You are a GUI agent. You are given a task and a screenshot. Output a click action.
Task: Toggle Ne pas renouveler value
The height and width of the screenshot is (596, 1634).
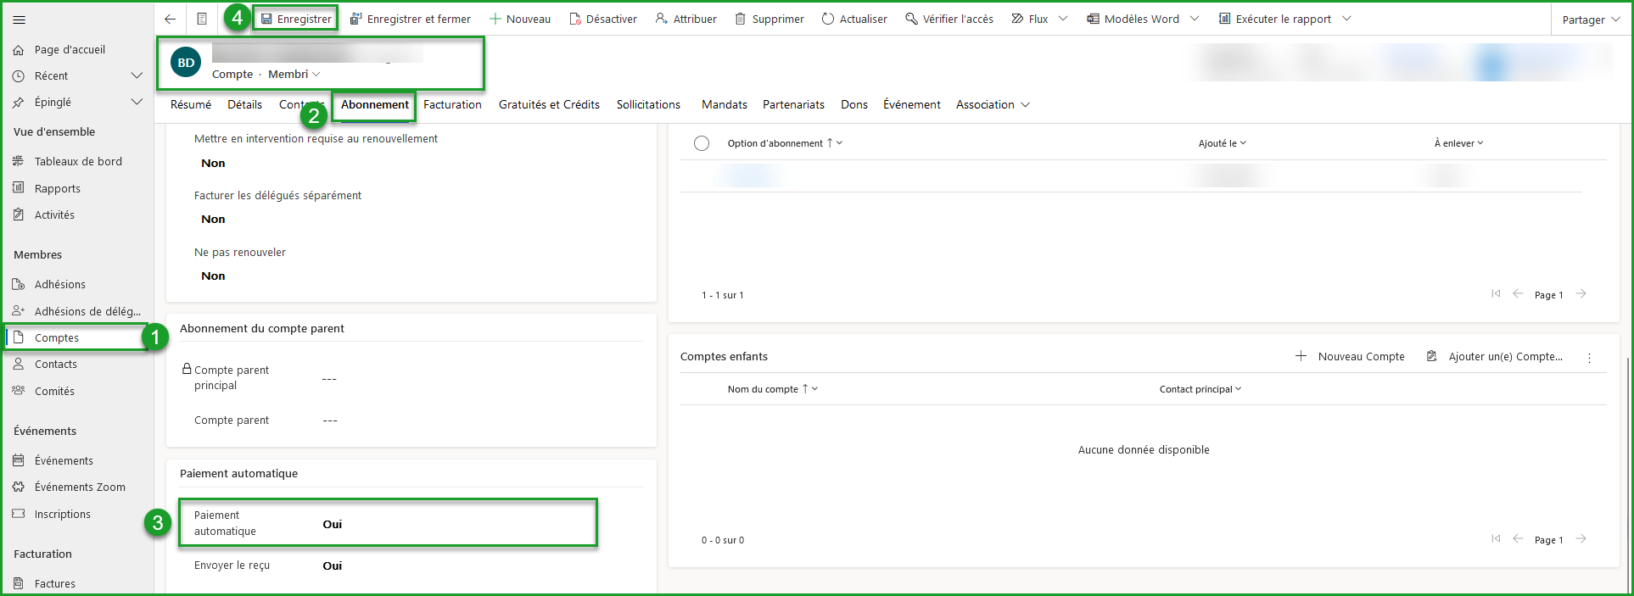[x=214, y=276]
